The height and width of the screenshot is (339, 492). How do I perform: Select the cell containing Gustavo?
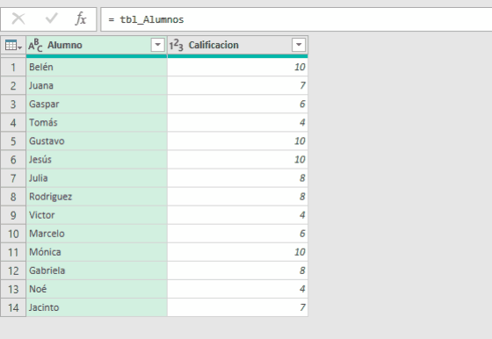click(x=97, y=141)
